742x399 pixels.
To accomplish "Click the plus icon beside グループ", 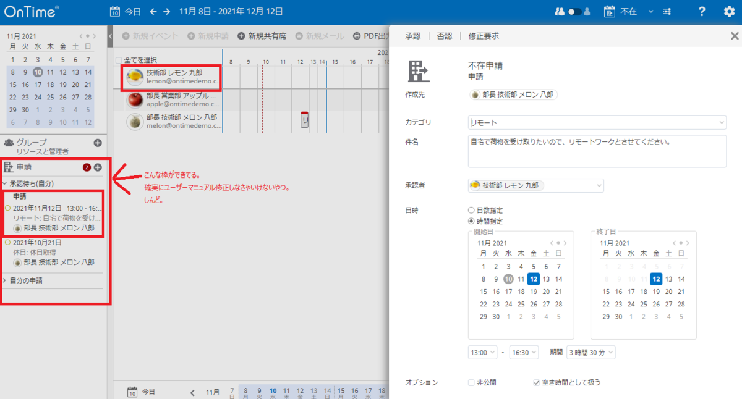I will pyautogui.click(x=98, y=143).
